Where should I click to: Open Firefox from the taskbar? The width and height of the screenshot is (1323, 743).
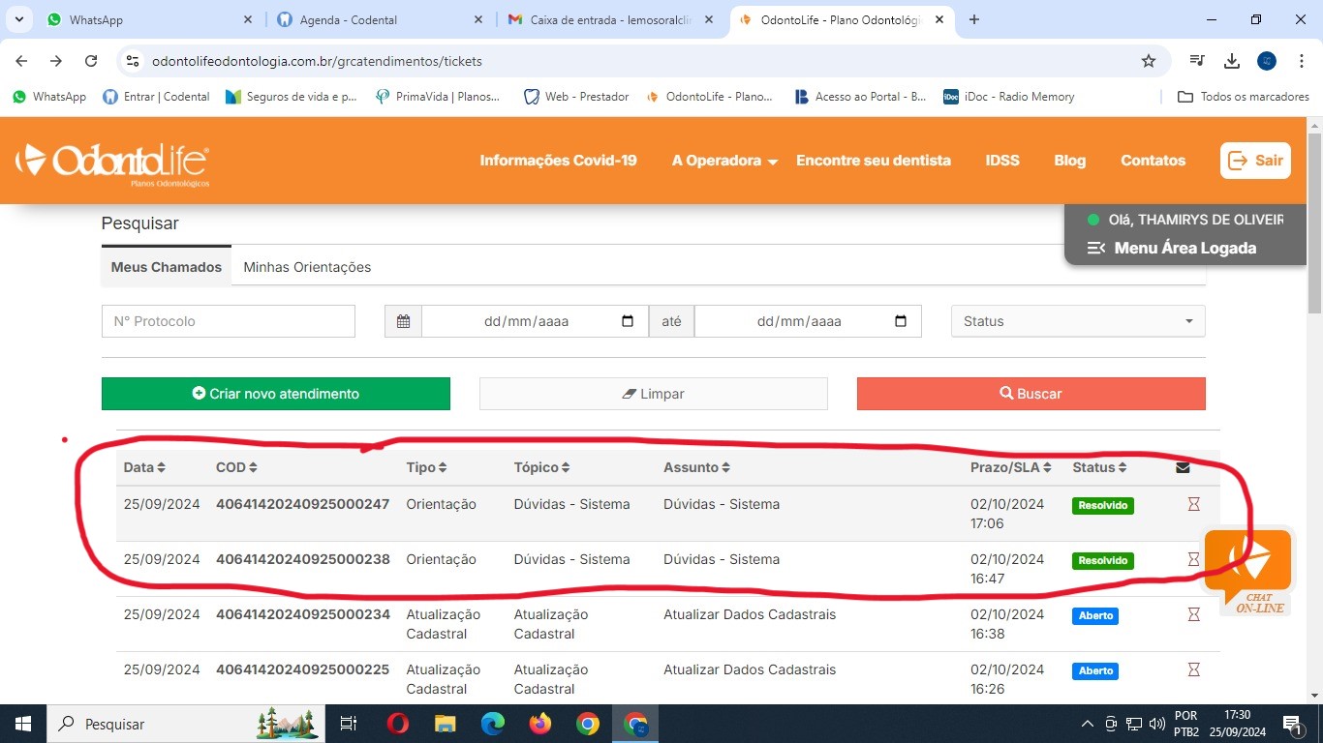click(539, 724)
